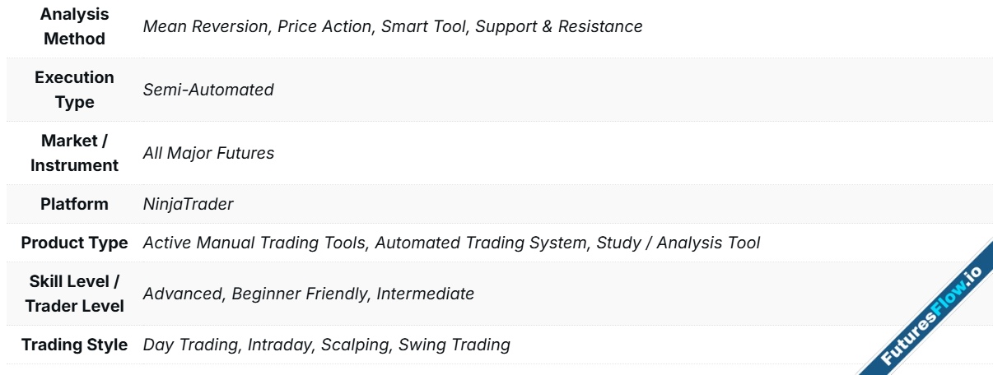Open the Support & Resistance link
Image resolution: width=993 pixels, height=375 pixels.
click(559, 26)
